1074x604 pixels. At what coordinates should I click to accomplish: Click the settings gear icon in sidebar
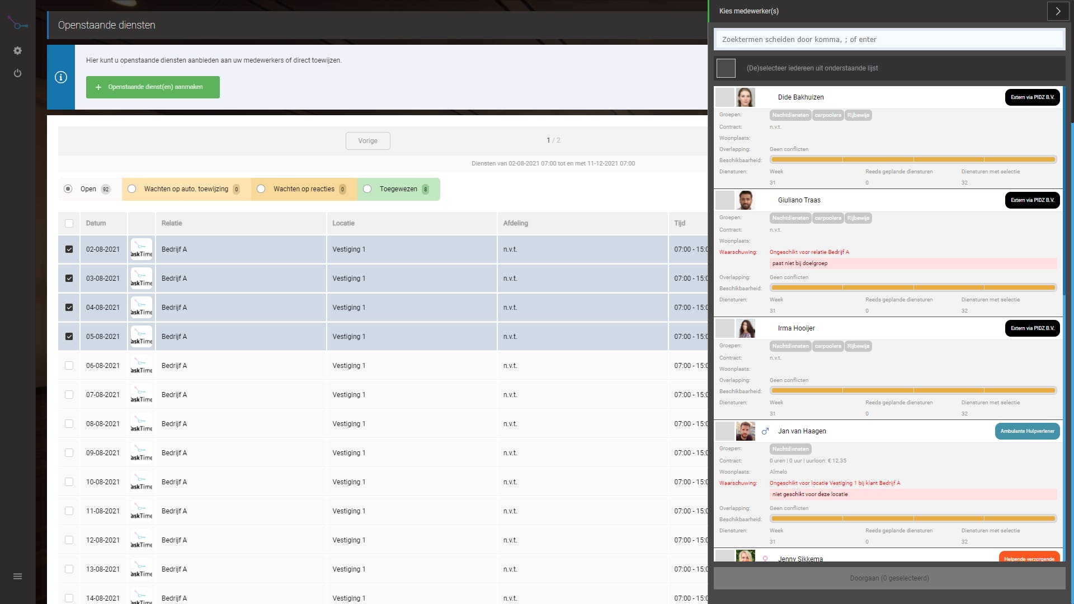pyautogui.click(x=17, y=51)
